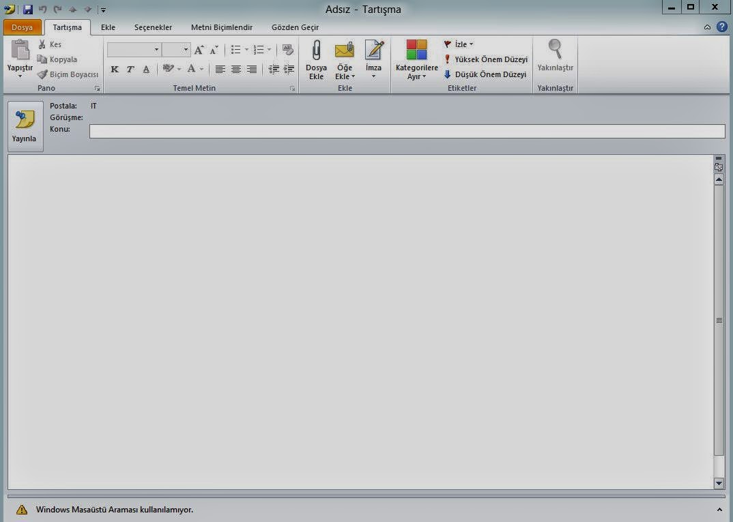Viewport: 733px width, 522px height.
Task: Click the Kes scissors icon
Action: coord(42,44)
